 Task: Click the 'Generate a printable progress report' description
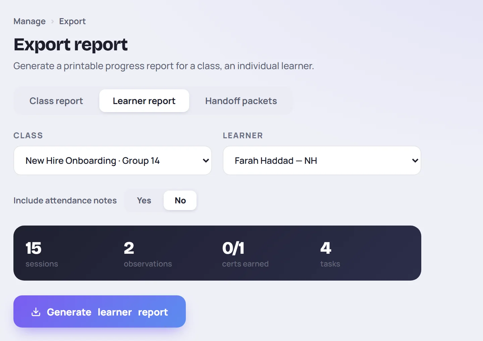164,66
